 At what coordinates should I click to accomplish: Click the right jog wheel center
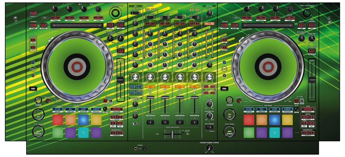click(268, 67)
